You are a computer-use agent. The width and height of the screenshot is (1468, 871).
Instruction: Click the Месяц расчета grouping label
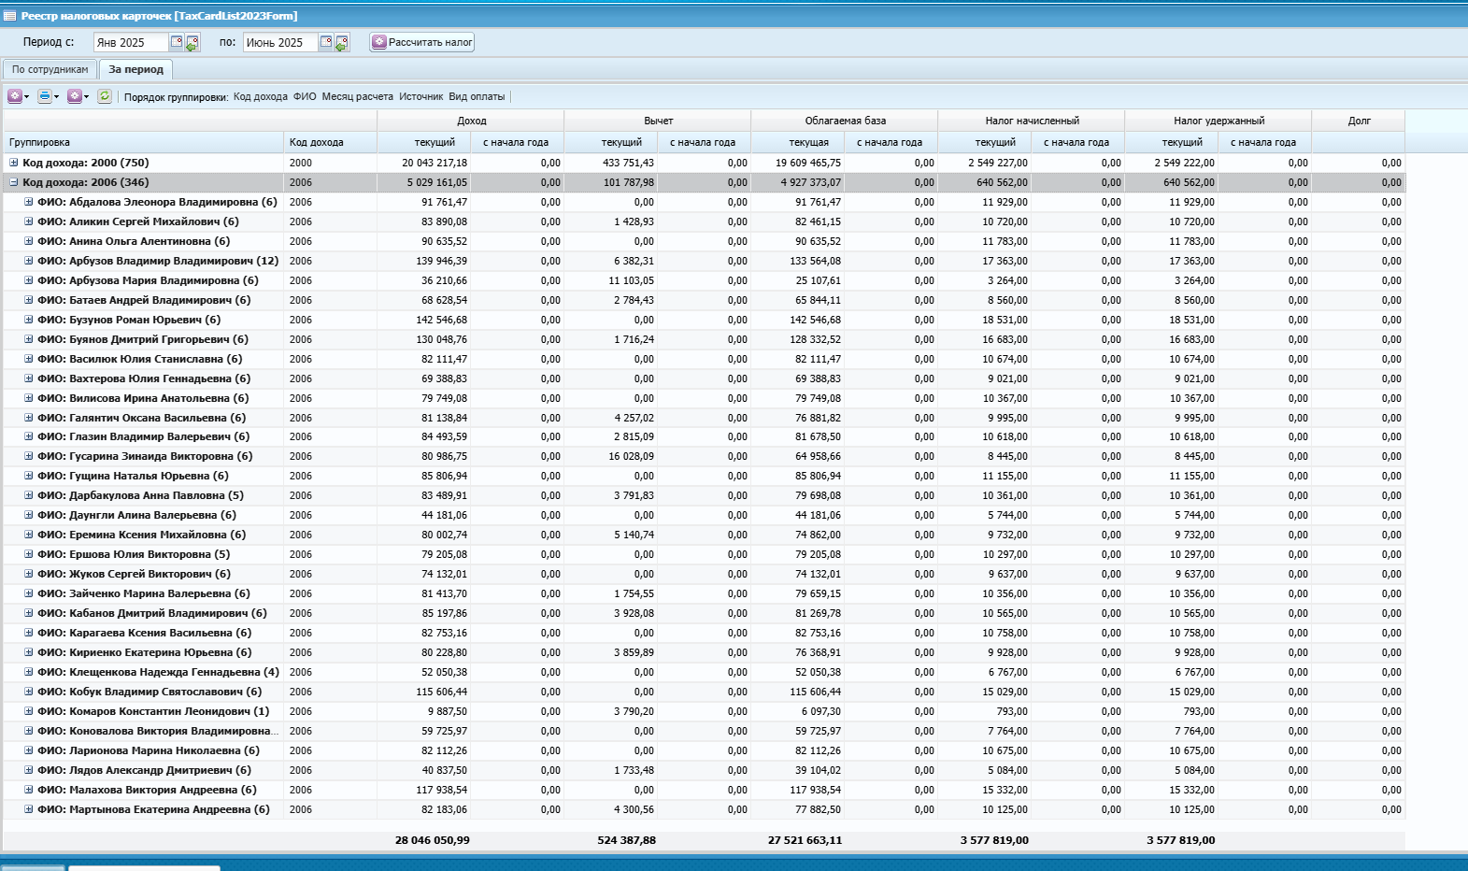358,96
